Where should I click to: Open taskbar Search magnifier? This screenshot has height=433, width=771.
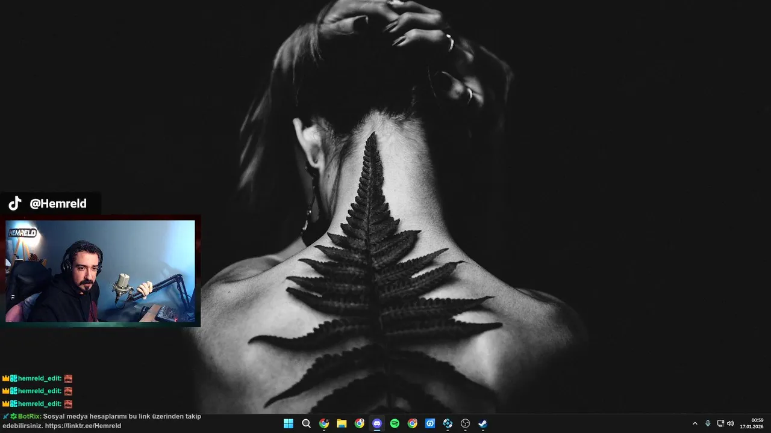click(306, 423)
